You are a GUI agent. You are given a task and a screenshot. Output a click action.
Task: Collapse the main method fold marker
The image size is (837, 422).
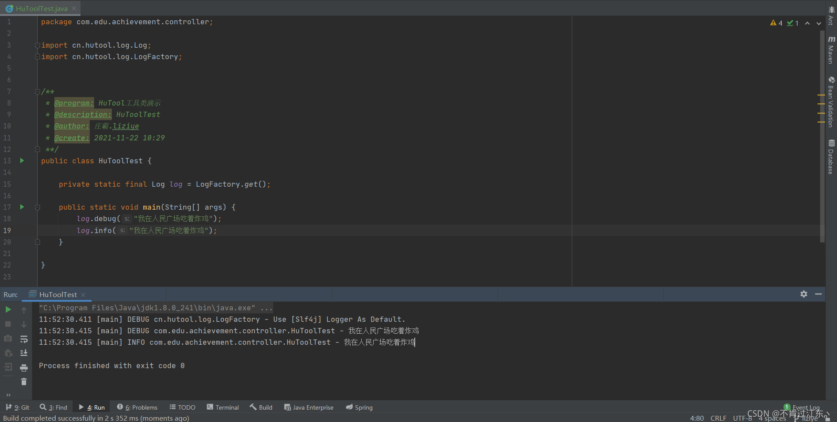coord(38,207)
